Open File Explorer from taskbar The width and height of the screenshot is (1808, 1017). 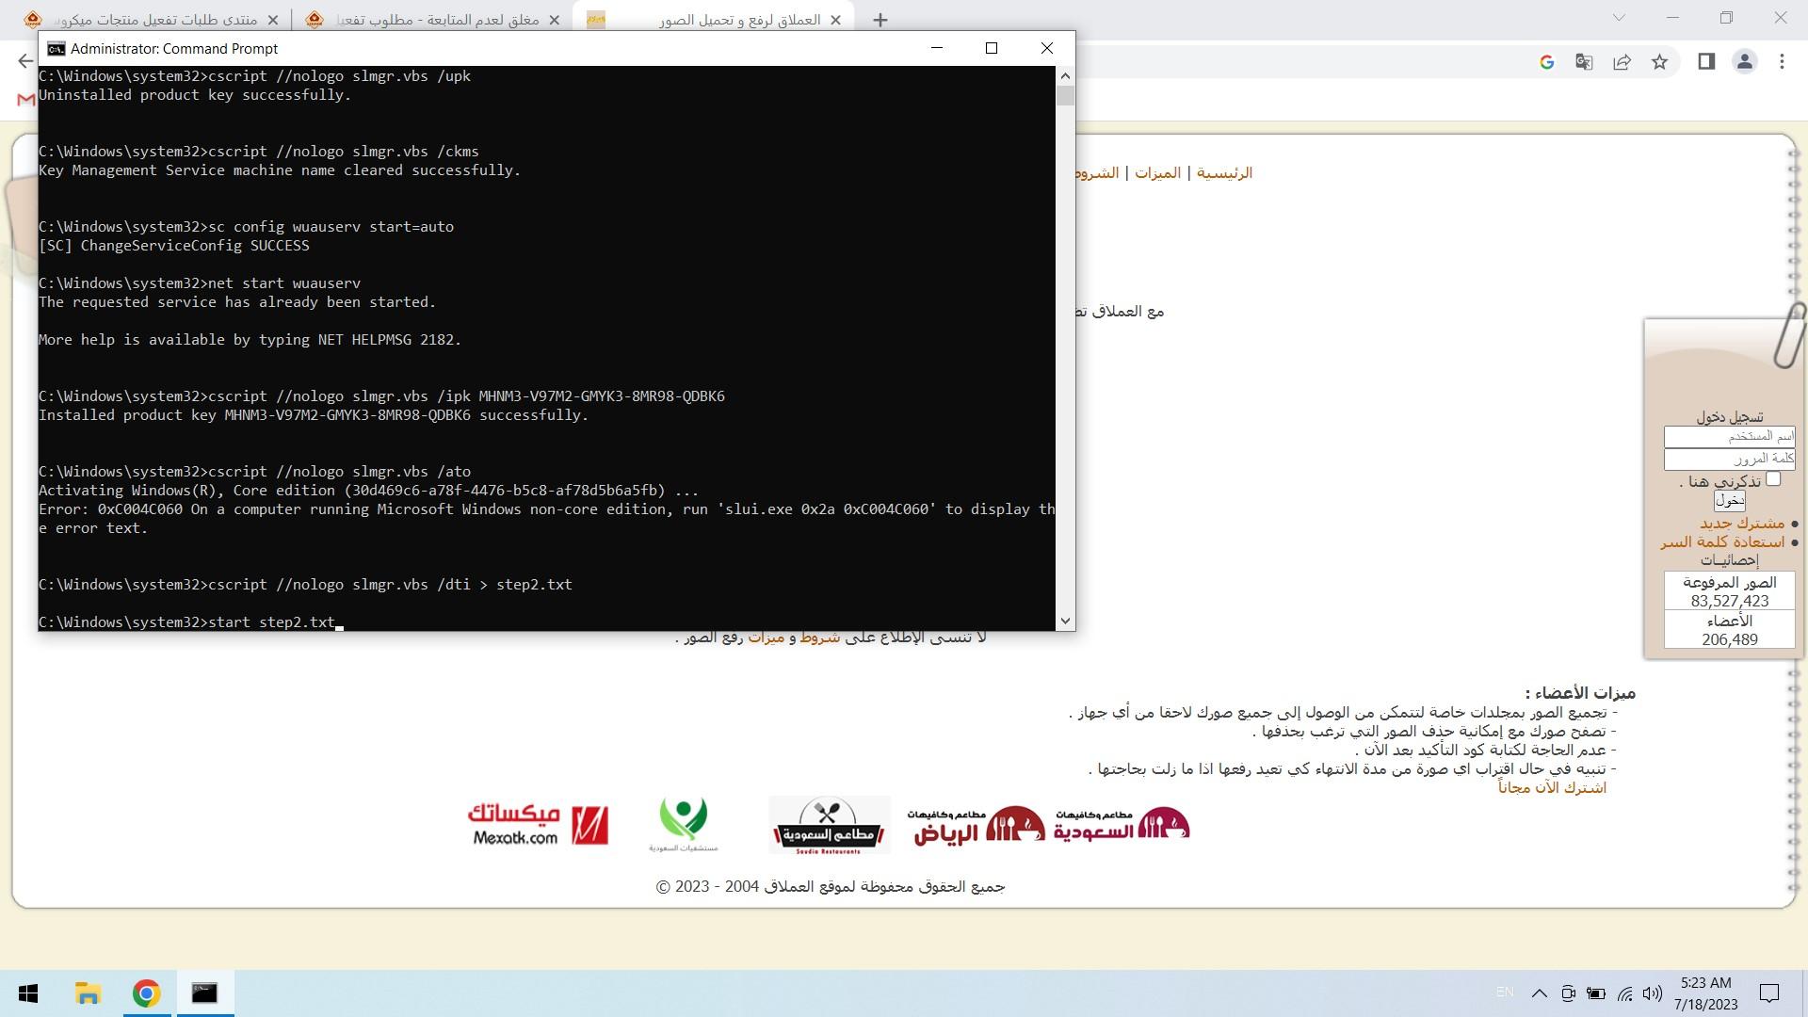tap(88, 993)
